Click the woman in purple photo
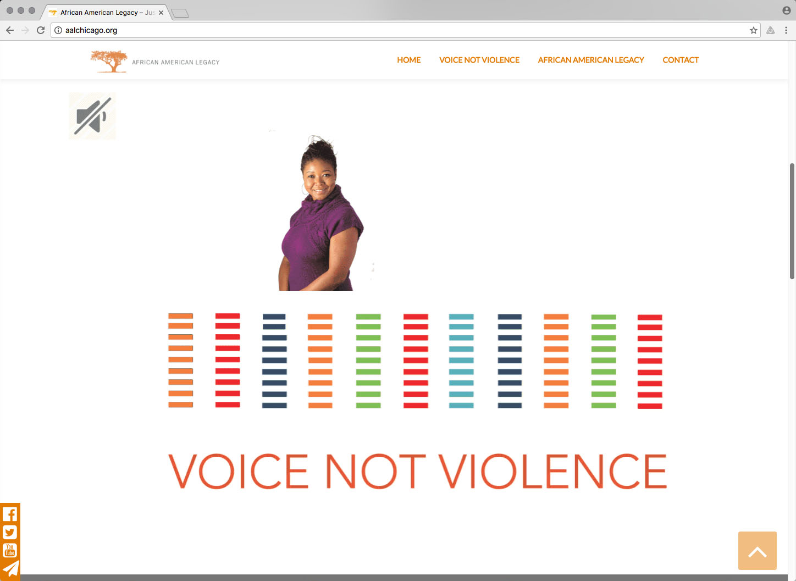This screenshot has width=796, height=581. pyautogui.click(x=320, y=214)
